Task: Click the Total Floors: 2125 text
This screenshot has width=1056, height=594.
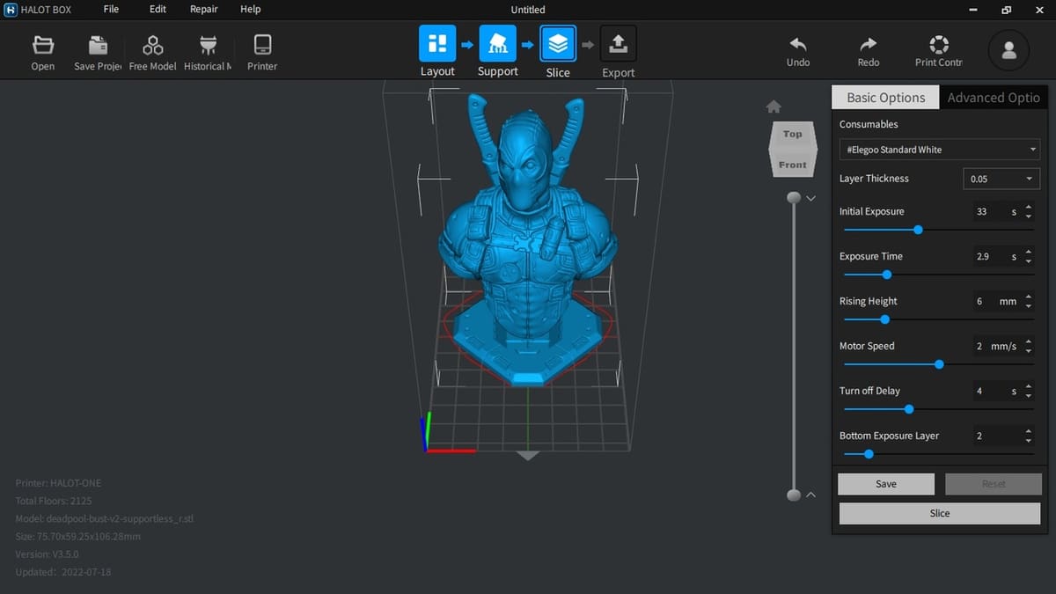Action: pyautogui.click(x=54, y=501)
